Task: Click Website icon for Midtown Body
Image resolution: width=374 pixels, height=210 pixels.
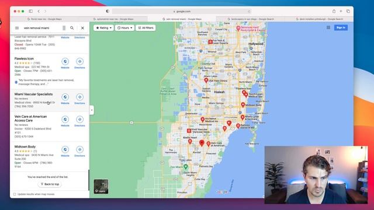Action: pos(65,149)
